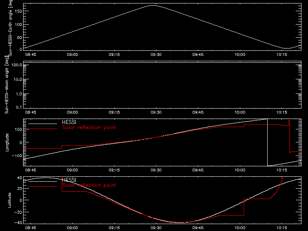Select the 09:30 label under the Earth angle plot
Screen dimensions: 308x231
click(156, 55)
